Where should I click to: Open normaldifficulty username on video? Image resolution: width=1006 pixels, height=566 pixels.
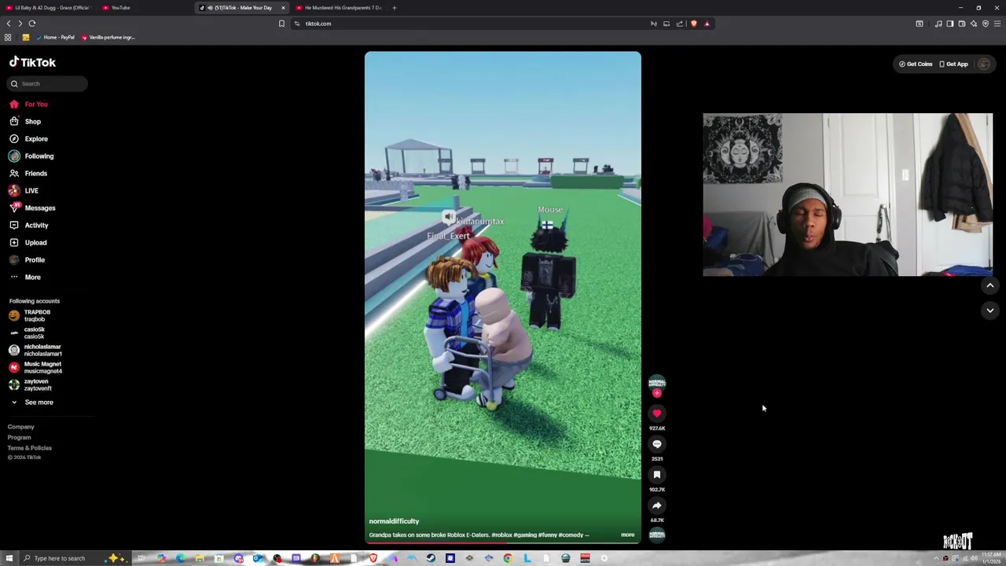coord(394,521)
